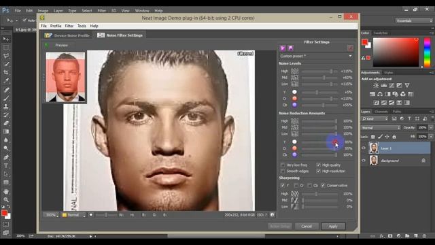This screenshot has height=245, width=435.
Task: Select the Clone Stamp tool
Action: 6,106
